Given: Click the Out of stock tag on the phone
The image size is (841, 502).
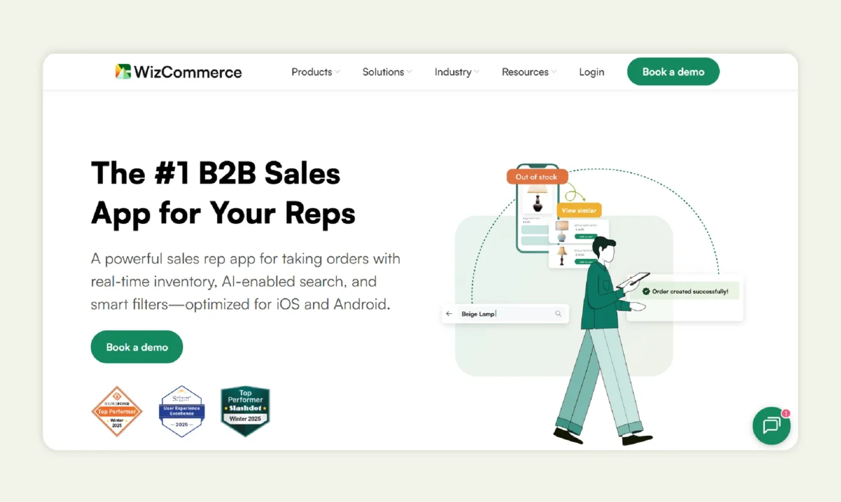Looking at the screenshot, I should (536, 176).
